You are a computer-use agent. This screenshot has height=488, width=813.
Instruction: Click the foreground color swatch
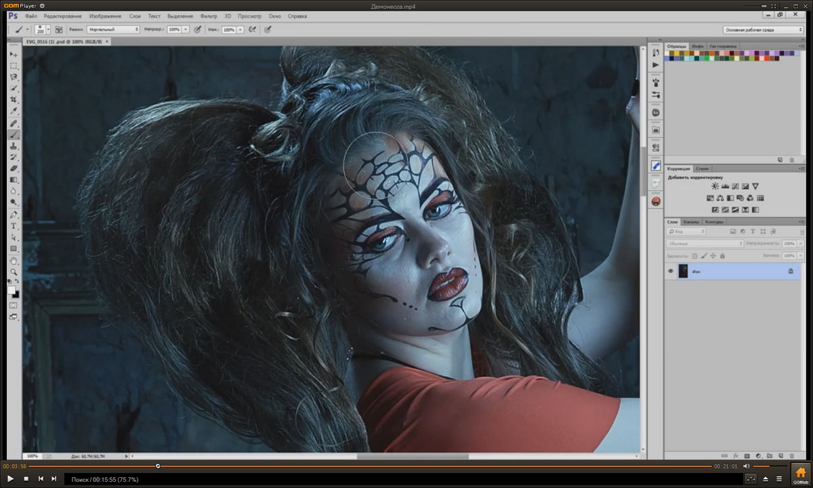(x=12, y=290)
